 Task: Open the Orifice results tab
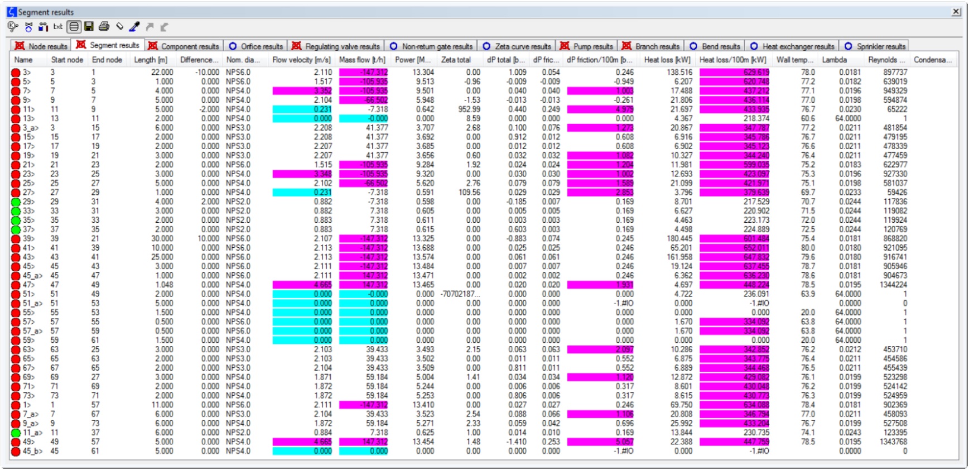pyautogui.click(x=256, y=46)
